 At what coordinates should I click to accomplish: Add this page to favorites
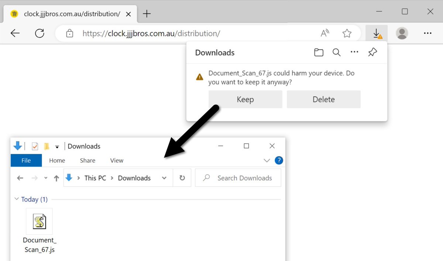pos(347,33)
